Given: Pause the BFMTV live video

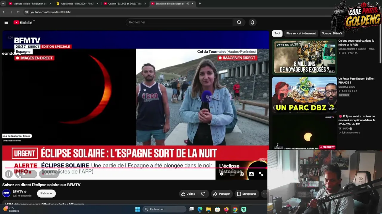Looking at the screenshot, I should point(9,174).
